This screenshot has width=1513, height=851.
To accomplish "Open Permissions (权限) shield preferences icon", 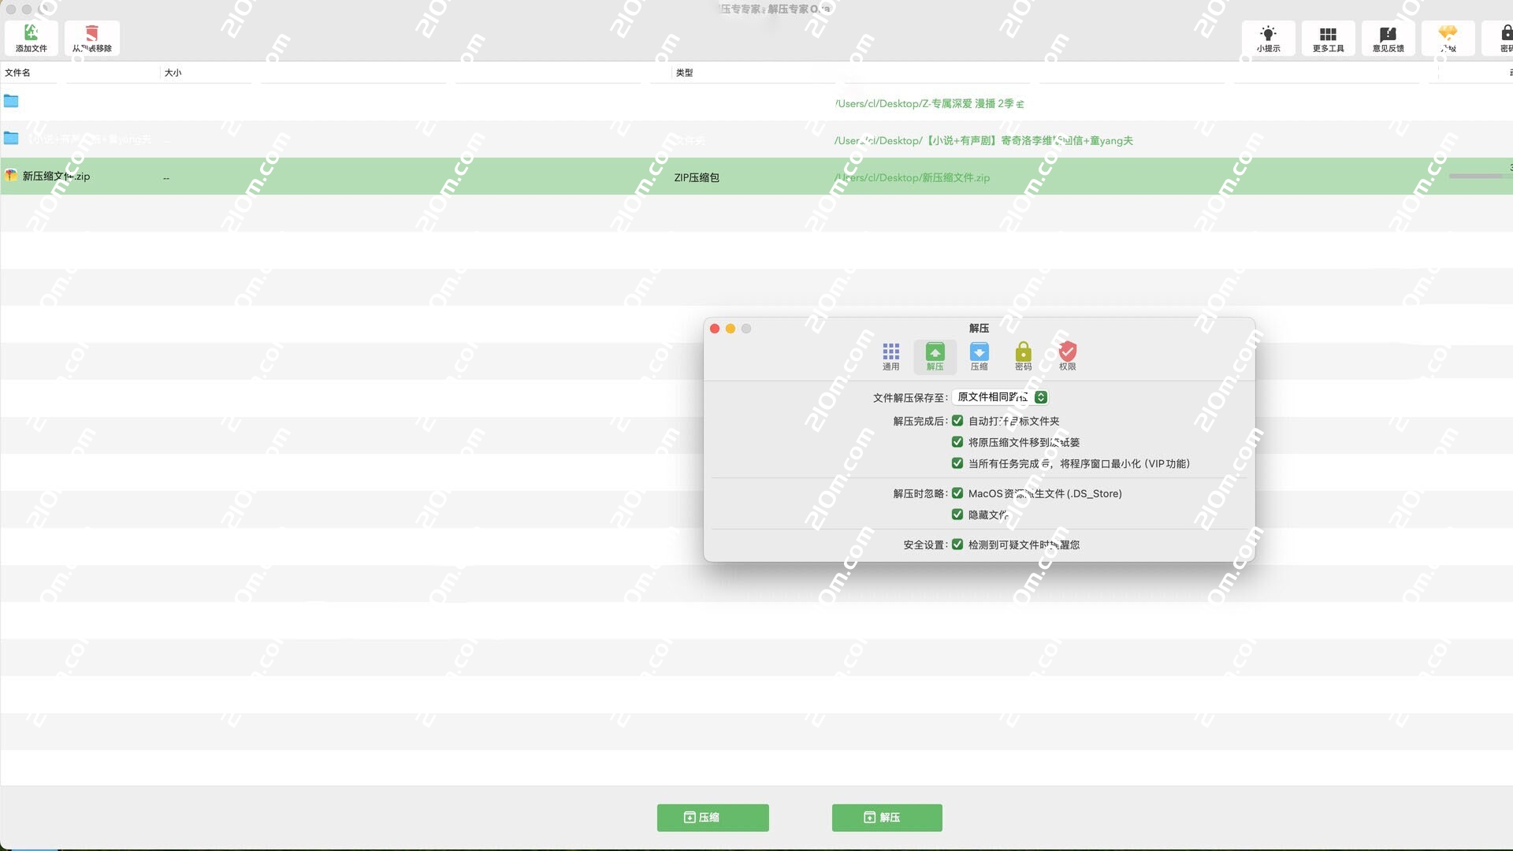I will pos(1067,356).
